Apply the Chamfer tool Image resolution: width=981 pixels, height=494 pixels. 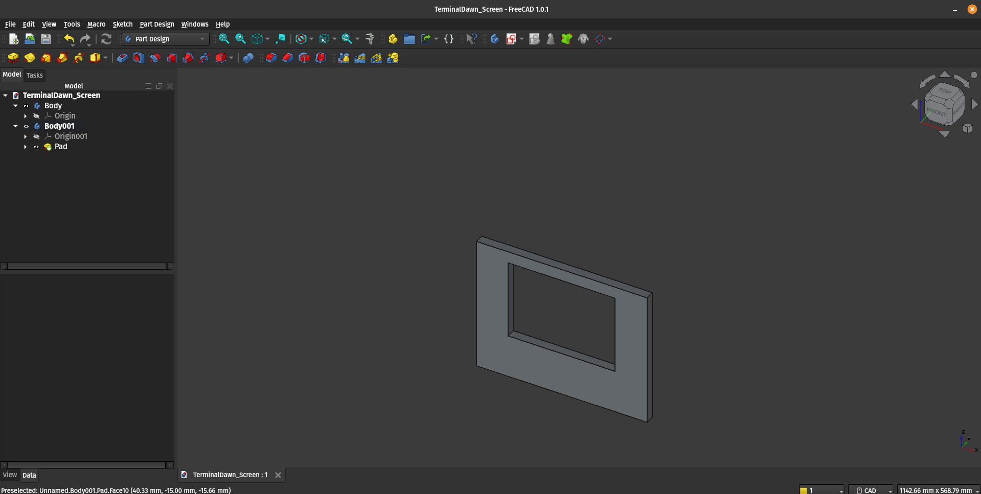click(287, 58)
